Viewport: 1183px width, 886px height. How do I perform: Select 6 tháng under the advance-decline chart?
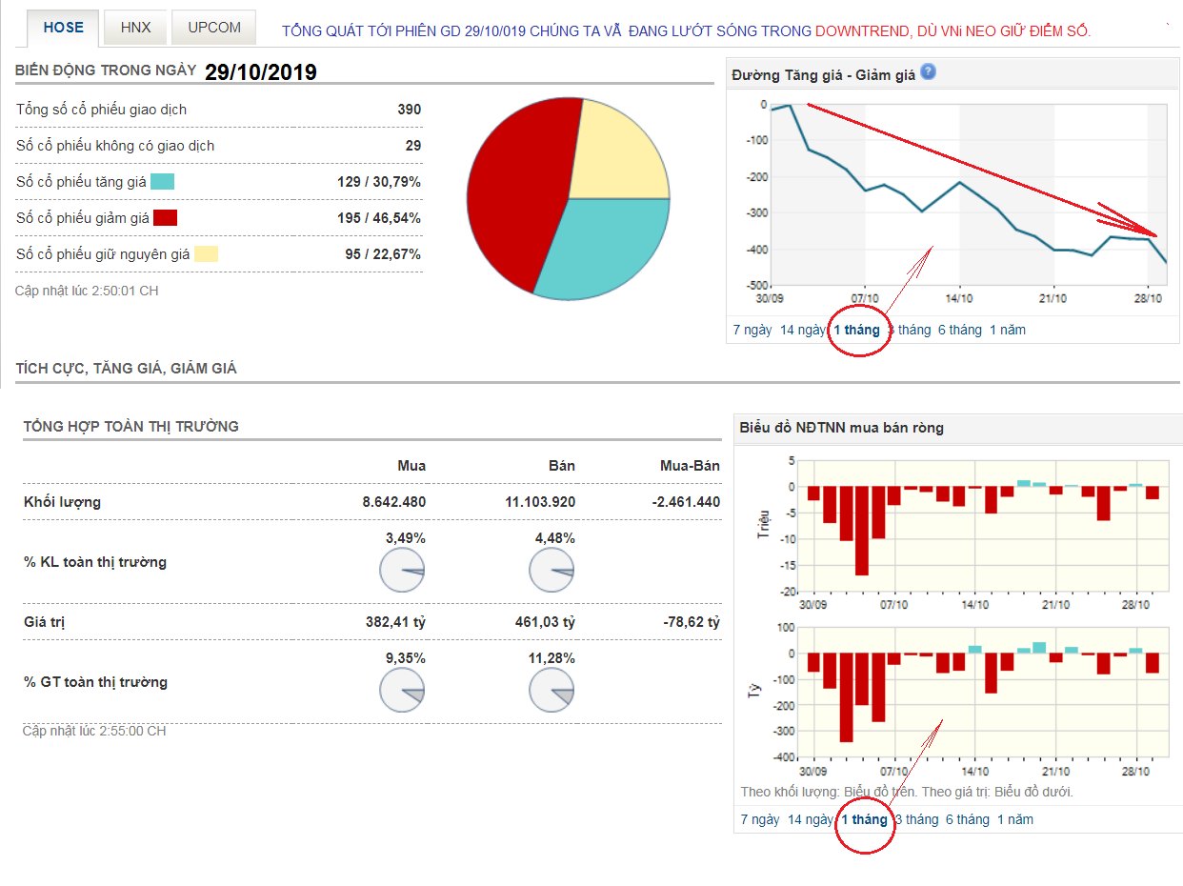pyautogui.click(x=959, y=330)
